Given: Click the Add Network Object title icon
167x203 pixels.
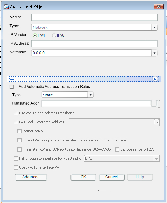Looking at the screenshot, I should [6, 6].
